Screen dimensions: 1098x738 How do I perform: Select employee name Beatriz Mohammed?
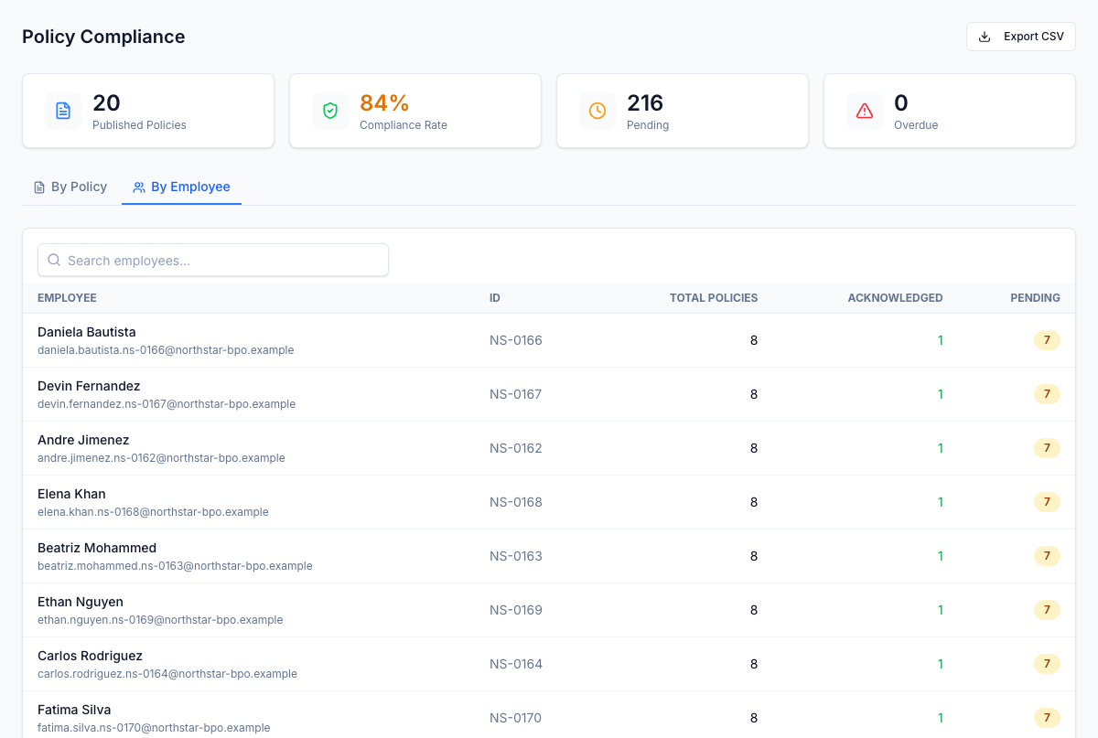point(97,548)
